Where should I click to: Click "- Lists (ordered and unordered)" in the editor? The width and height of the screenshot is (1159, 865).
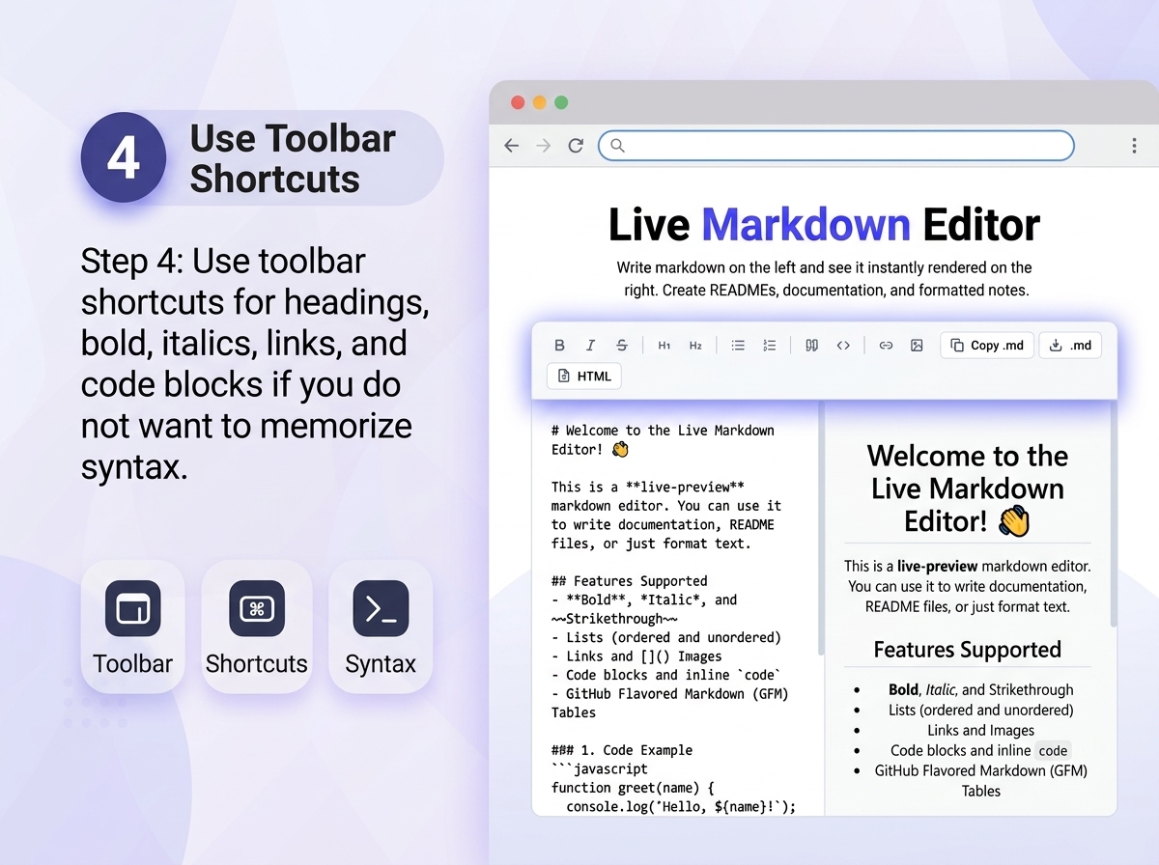(x=666, y=637)
